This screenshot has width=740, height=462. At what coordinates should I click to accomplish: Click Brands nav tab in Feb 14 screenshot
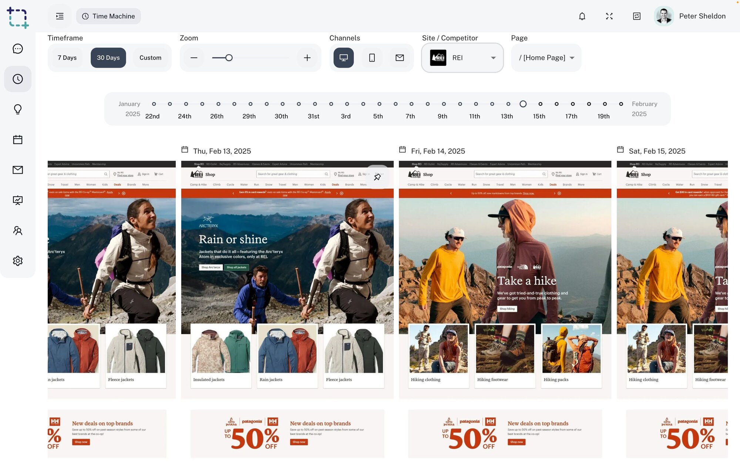coord(567,184)
